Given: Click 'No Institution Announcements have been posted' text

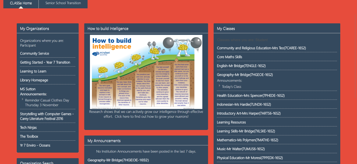Looking at the screenshot, I should (x=146, y=151).
